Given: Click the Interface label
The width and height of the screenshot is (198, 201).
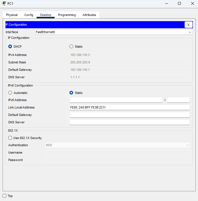Looking at the screenshot, I should (12, 32).
